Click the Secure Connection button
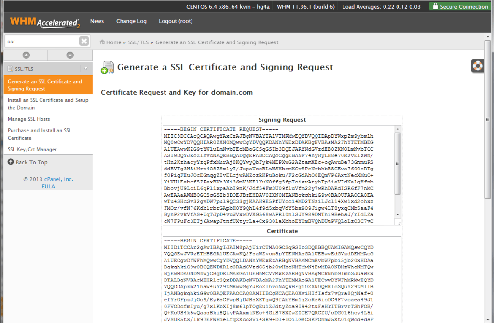 (x=460, y=6)
